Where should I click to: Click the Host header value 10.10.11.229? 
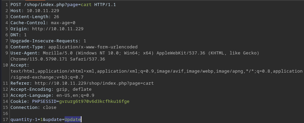tap(43, 11)
